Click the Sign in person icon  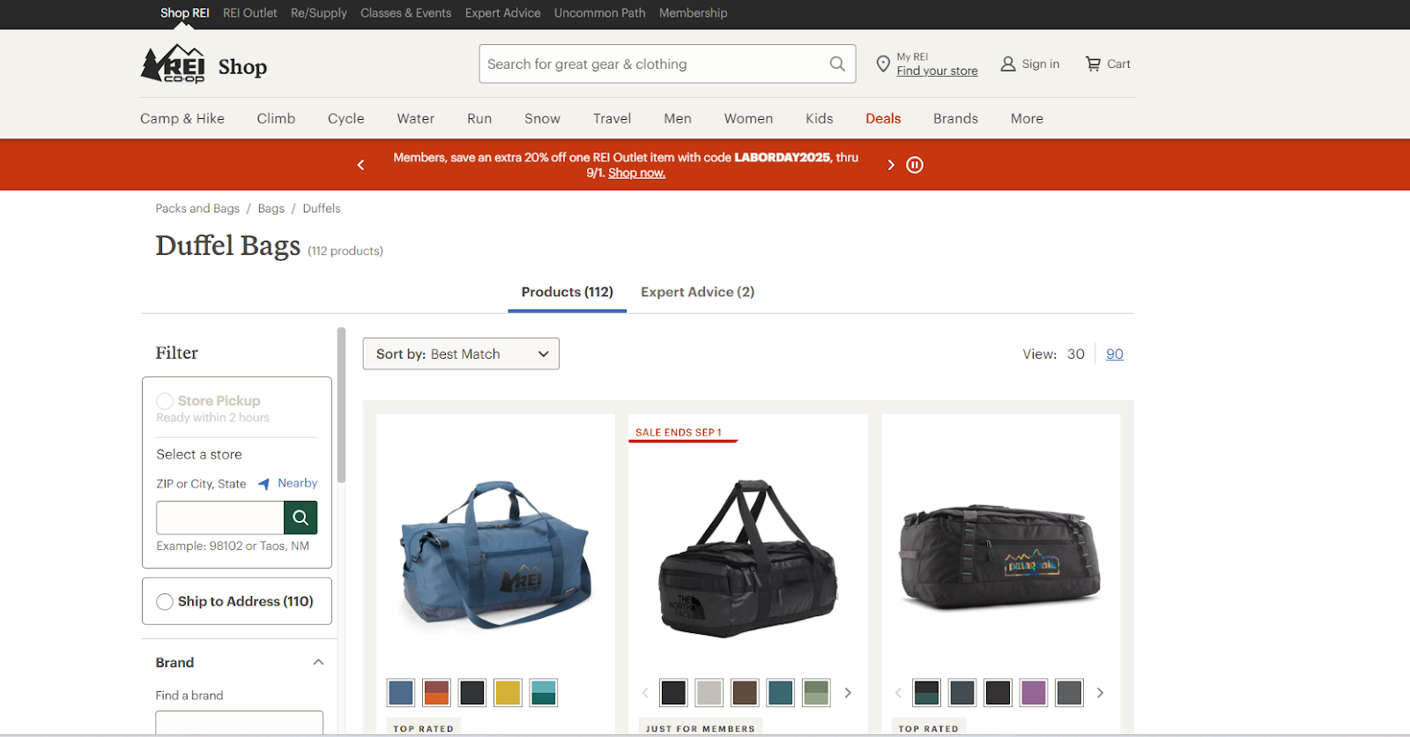(x=1008, y=63)
